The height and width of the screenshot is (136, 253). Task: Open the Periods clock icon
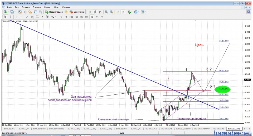pos(136,12)
